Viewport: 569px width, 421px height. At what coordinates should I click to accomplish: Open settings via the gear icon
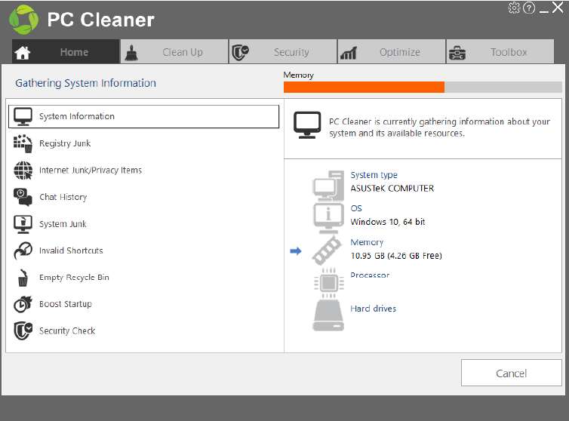(x=514, y=8)
